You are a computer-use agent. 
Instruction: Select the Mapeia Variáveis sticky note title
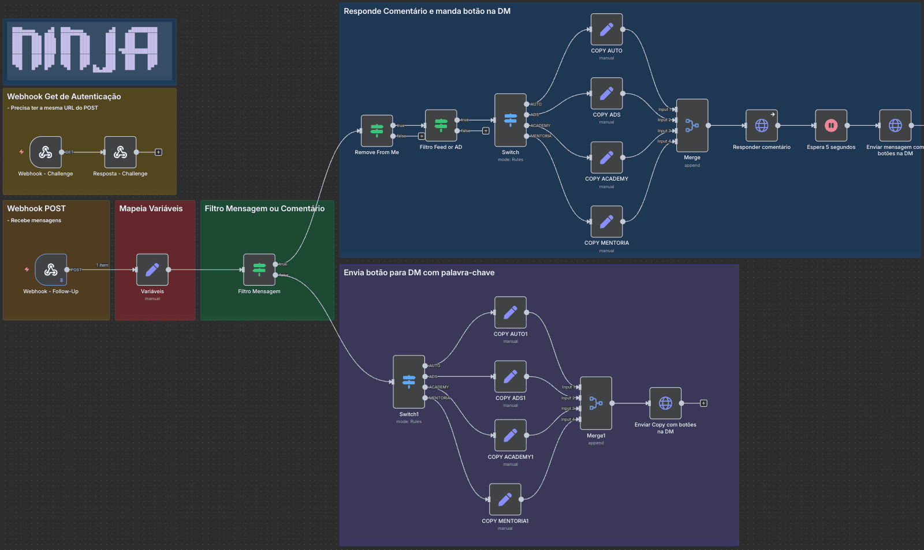coord(151,208)
